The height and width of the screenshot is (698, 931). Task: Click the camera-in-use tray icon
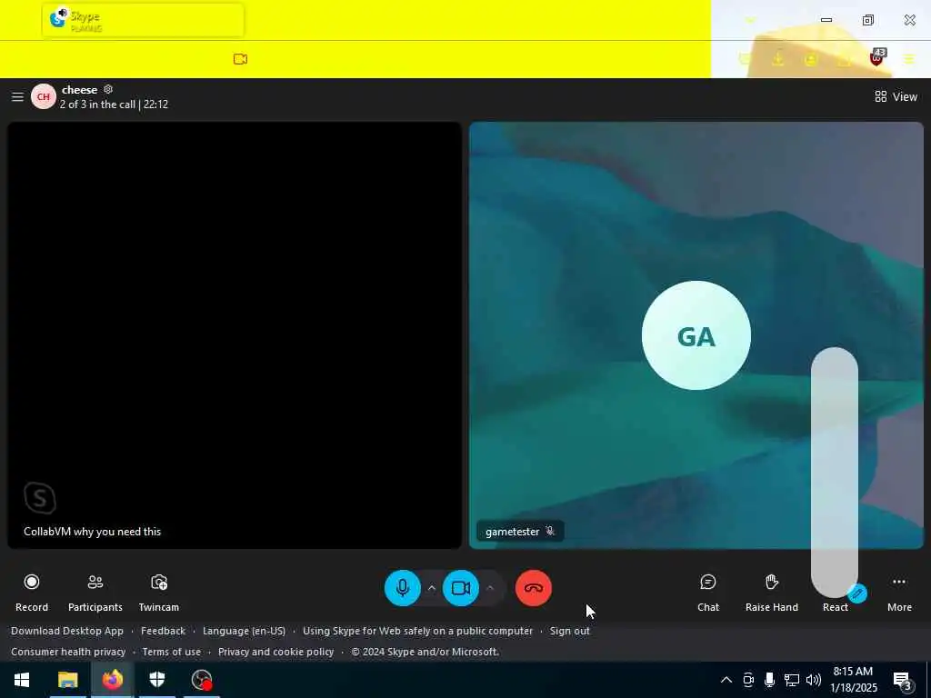pyautogui.click(x=748, y=680)
